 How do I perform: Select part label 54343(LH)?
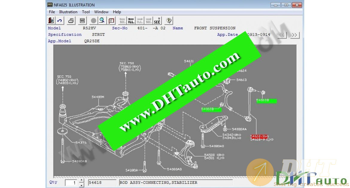click(232, 138)
